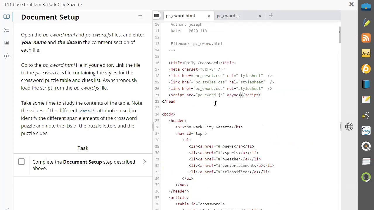
Task: Click the 'Task' label above the checklist
Action: (x=83, y=148)
